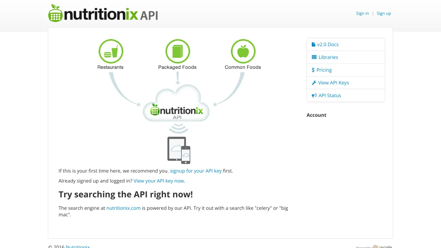Click the Packaged Foods box icon
This screenshot has width=441, height=248.
tap(178, 51)
